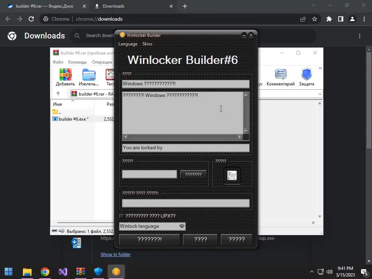Focus the 'Windows ????????????!' title field
The width and height of the screenshot is (372, 279).
(186, 84)
